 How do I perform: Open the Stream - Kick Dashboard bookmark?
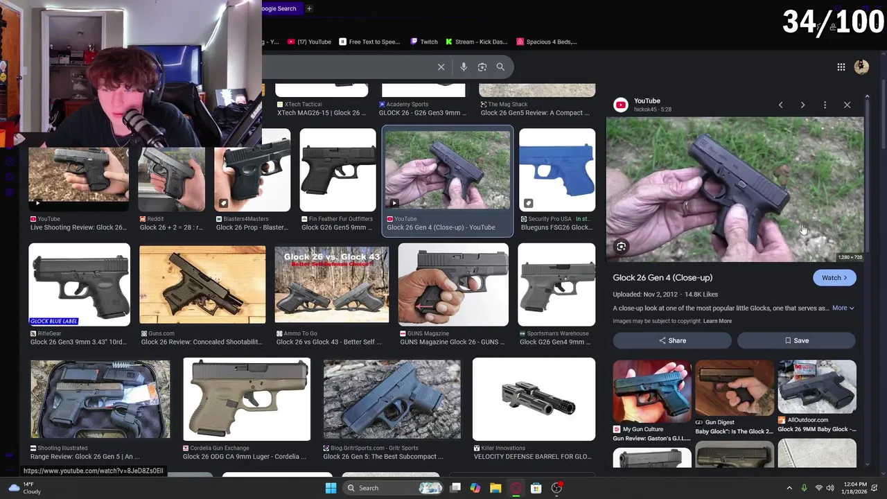(x=477, y=42)
